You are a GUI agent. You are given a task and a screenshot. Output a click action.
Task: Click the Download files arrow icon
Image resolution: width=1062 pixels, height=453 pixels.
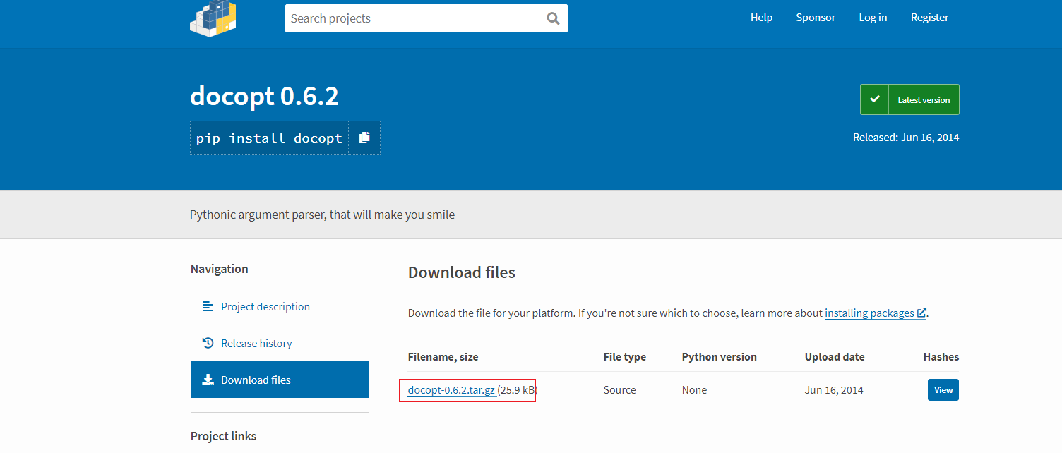208,380
